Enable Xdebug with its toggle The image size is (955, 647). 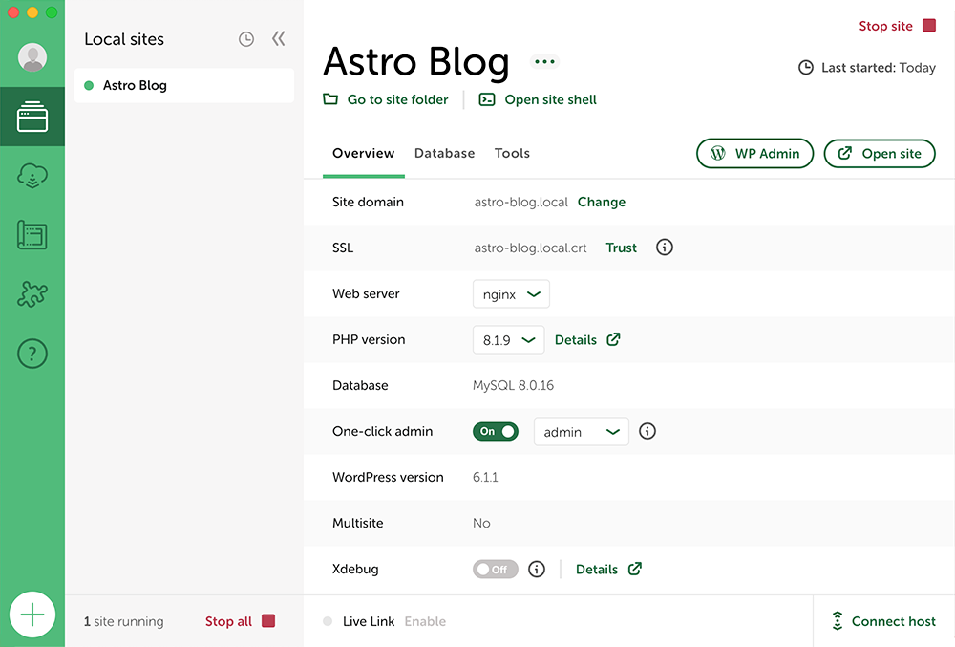pyautogui.click(x=495, y=569)
